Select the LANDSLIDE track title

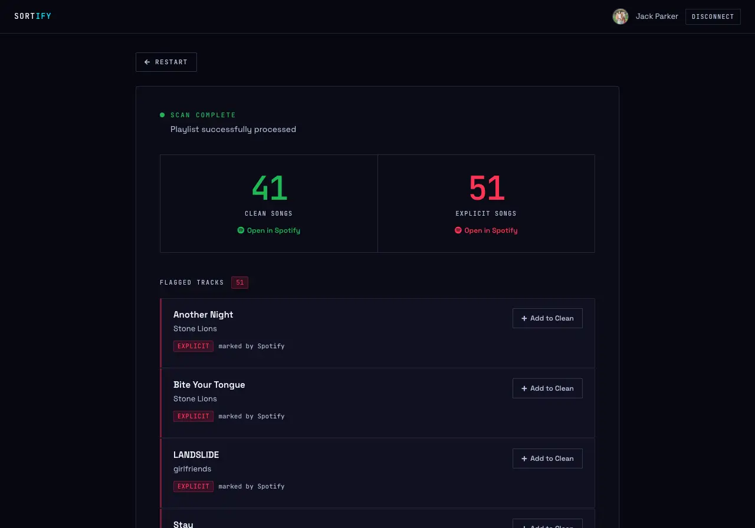tap(196, 455)
